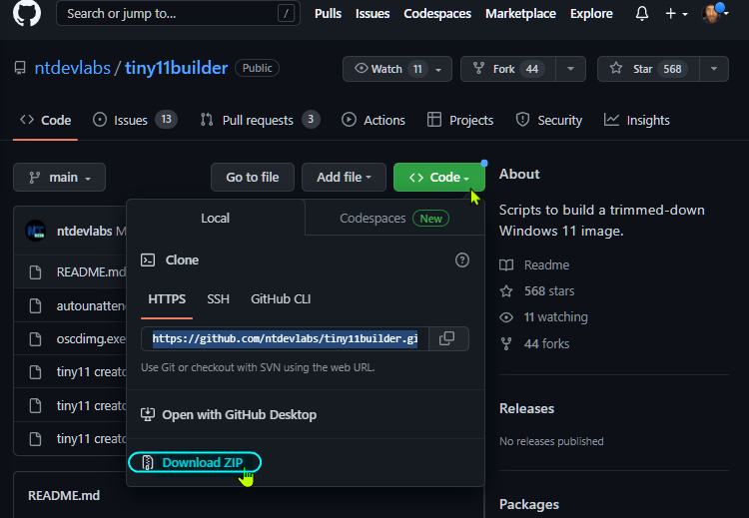Image resolution: width=749 pixels, height=518 pixels.
Task: Open the ntdevlabs commit author name
Action: click(85, 232)
